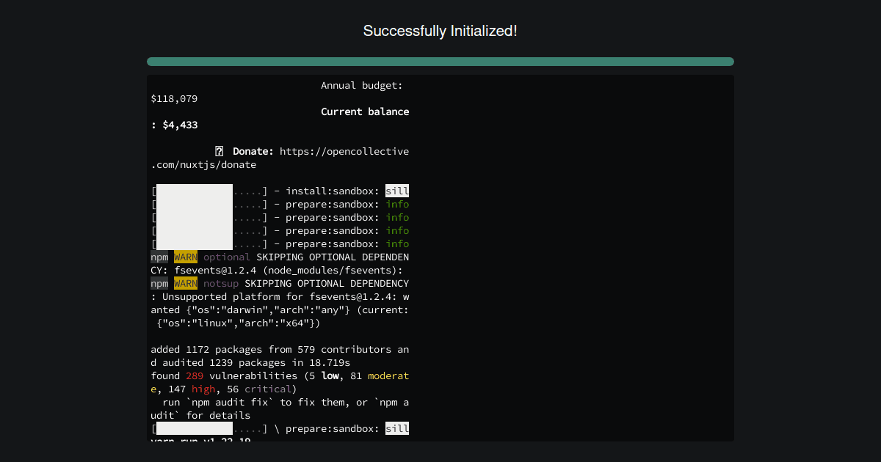The height and width of the screenshot is (462, 881).
Task: Click the red "high" severity label
Action: point(203,389)
